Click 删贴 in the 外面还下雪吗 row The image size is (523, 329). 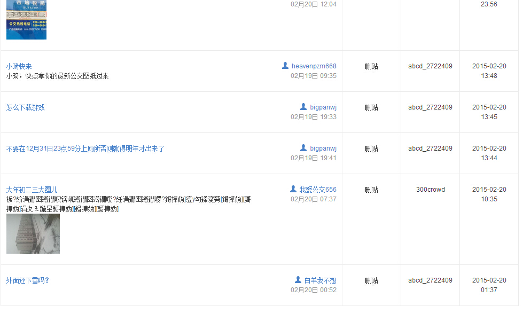click(371, 281)
